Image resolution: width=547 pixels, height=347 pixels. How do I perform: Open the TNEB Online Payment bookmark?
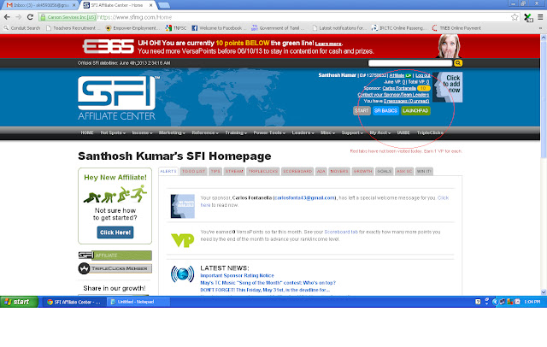pos(456,28)
